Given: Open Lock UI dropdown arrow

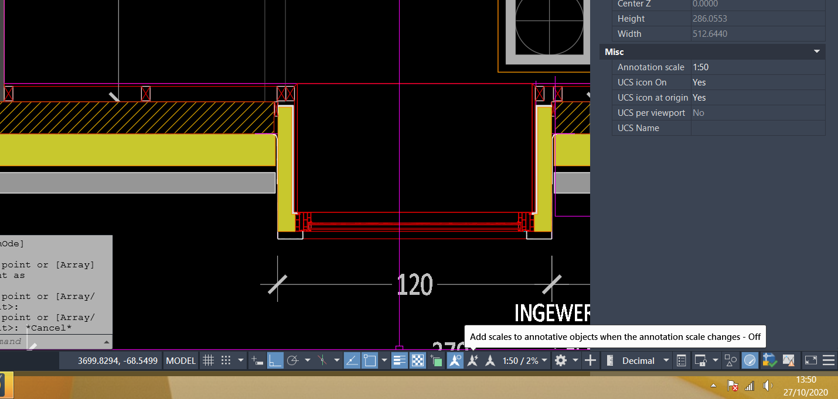Looking at the screenshot, I should coord(716,360).
